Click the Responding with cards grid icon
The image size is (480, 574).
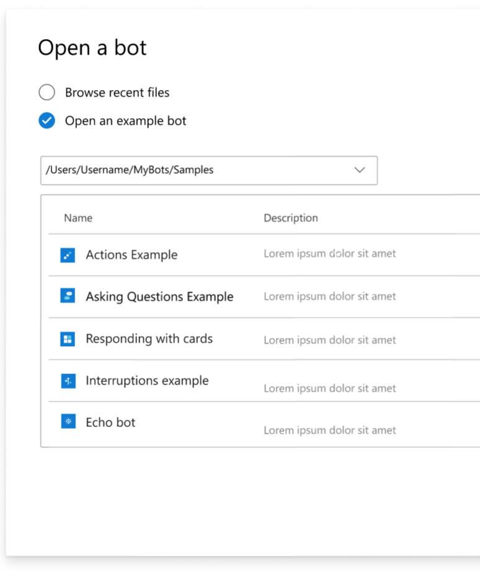coord(68,339)
